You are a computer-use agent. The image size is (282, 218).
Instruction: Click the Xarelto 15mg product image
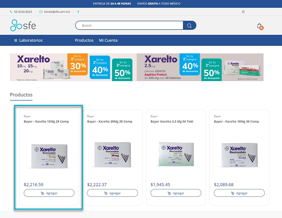(x=49, y=156)
